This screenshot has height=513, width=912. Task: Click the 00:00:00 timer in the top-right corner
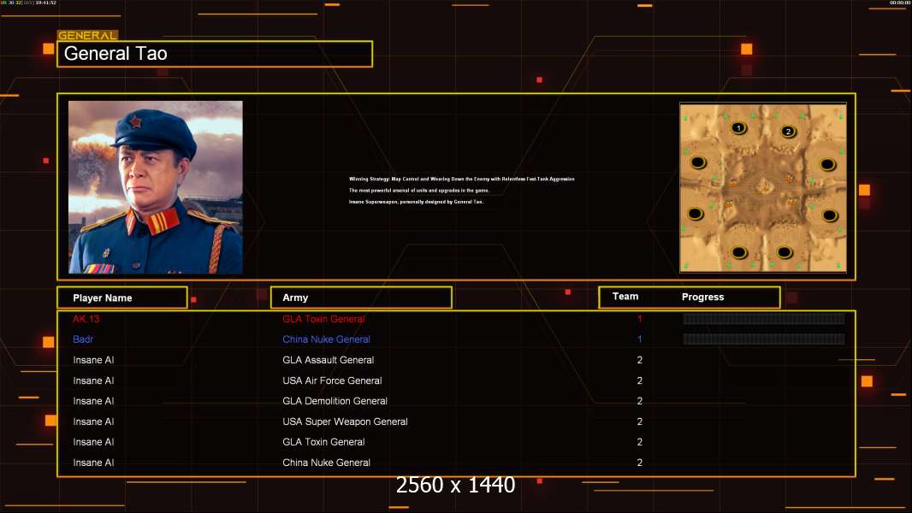(x=899, y=3)
